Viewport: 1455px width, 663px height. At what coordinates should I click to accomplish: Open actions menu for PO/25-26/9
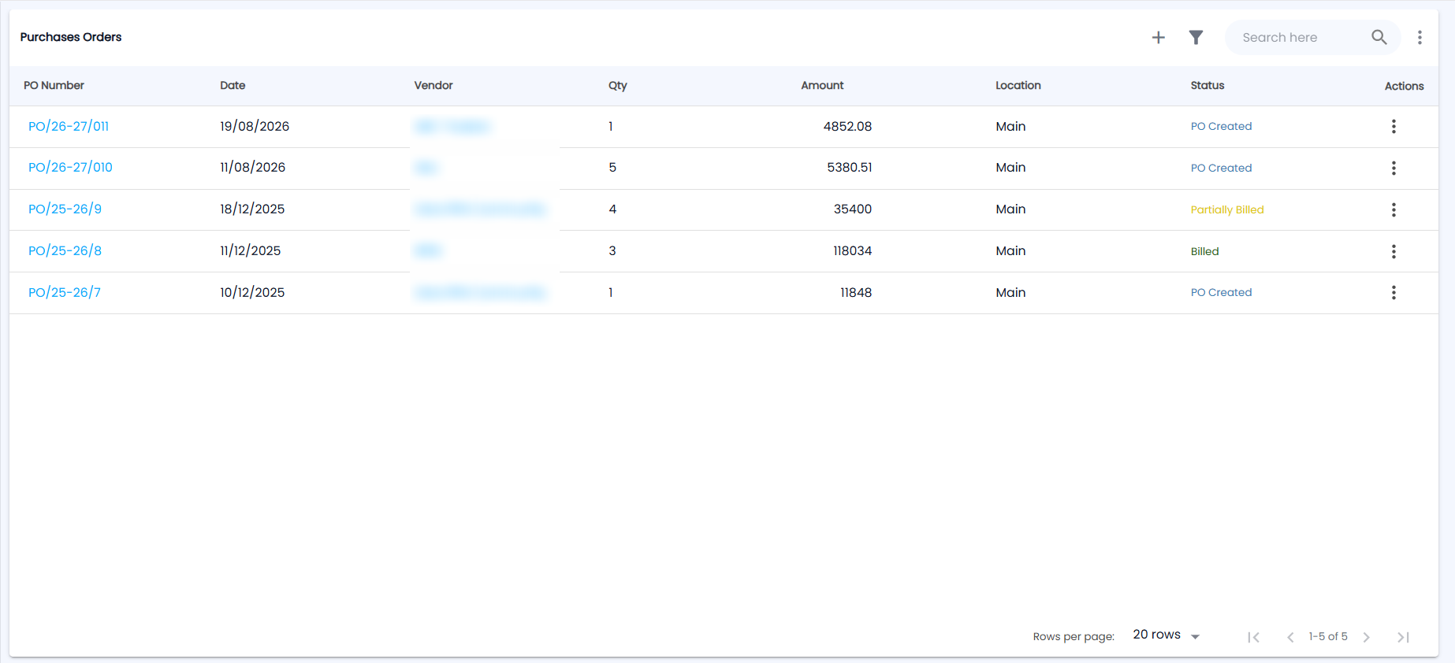(x=1394, y=209)
